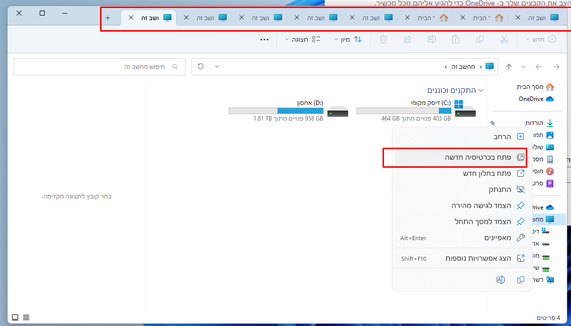This screenshot has height=326, width=571.
Task: Click the Paste clipboard icon in toolbar
Action: coord(455,39)
